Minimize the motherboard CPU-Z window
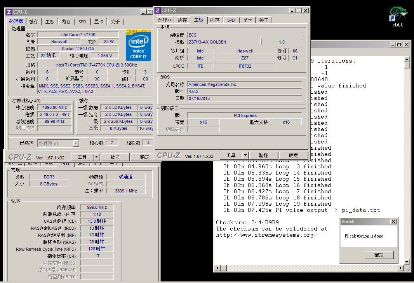 [292, 10]
